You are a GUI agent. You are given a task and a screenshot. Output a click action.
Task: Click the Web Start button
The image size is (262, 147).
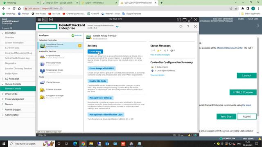click(x=226, y=116)
